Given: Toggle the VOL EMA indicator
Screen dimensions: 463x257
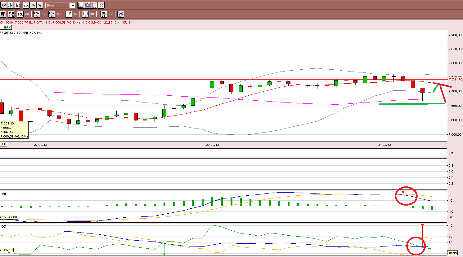Looking at the screenshot, I should pos(104,14).
